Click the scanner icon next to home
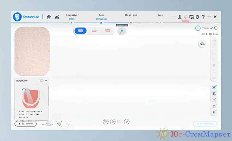The height and width of the screenshot is (141, 232). (x=57, y=17)
